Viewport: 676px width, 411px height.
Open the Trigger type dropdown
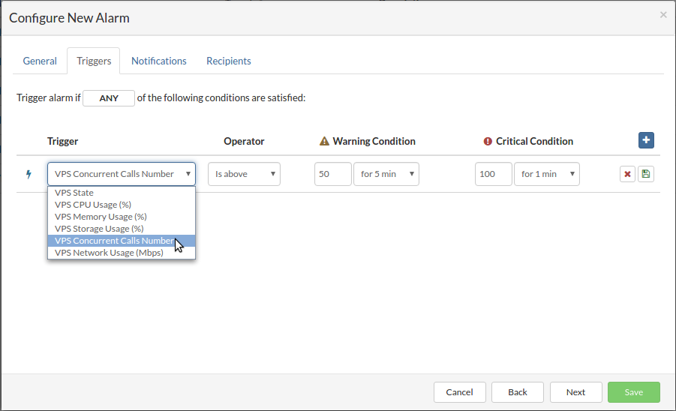122,174
